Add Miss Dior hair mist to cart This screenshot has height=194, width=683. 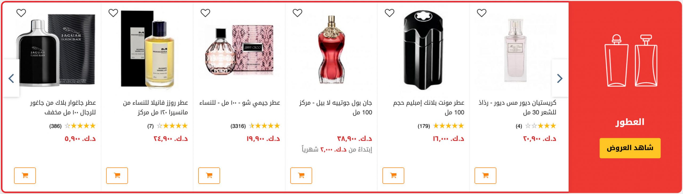[x=485, y=175]
